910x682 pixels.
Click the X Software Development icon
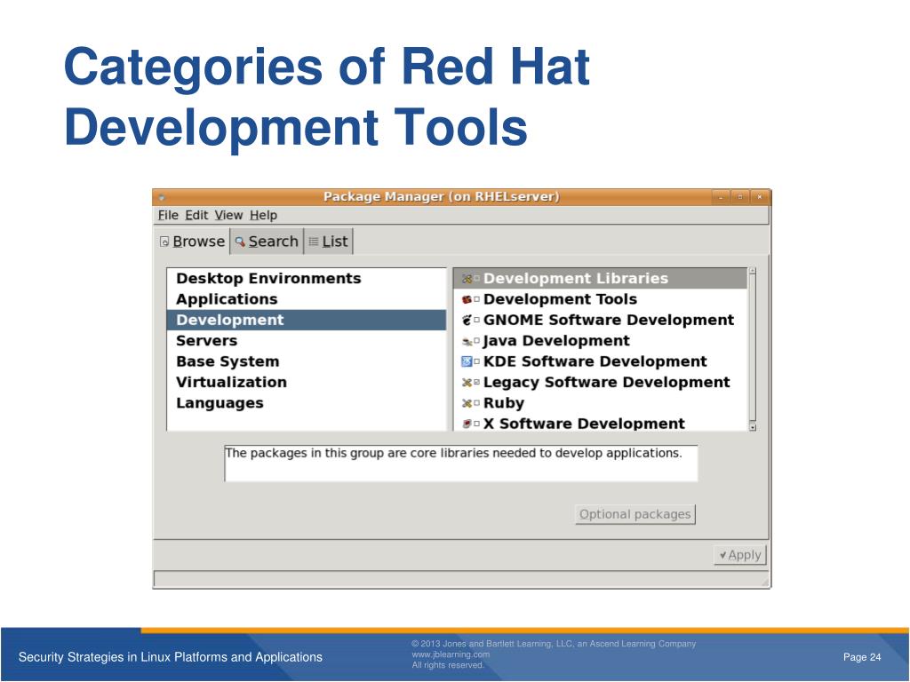467,424
